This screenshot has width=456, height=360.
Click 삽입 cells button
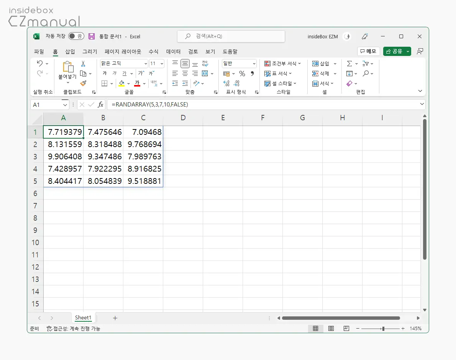(x=321, y=64)
